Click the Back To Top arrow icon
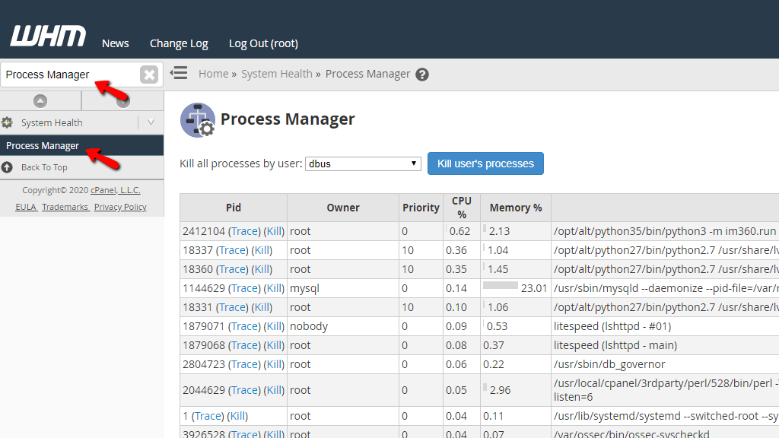 point(7,167)
